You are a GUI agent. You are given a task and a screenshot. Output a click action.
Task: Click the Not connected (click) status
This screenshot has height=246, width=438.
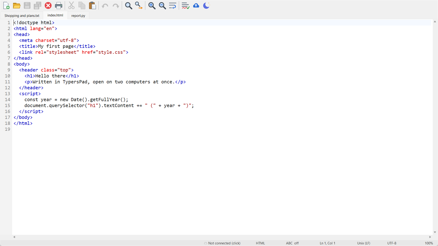[x=222, y=243]
